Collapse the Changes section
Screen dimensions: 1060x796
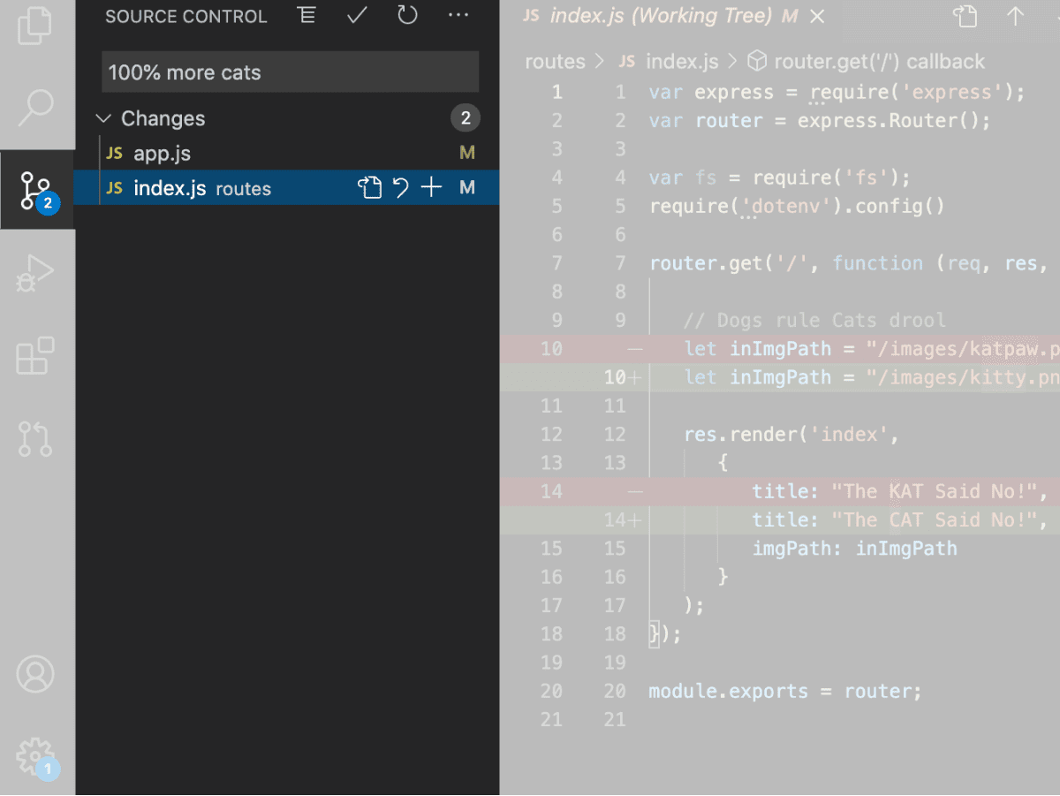(x=103, y=118)
